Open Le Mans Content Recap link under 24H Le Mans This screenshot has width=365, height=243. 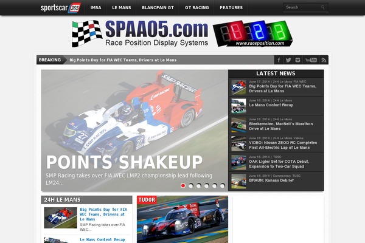[102, 239]
